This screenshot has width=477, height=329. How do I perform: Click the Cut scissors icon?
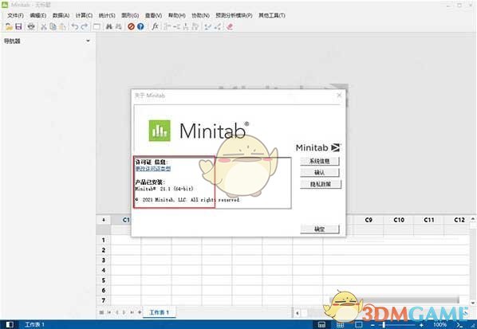44,27
